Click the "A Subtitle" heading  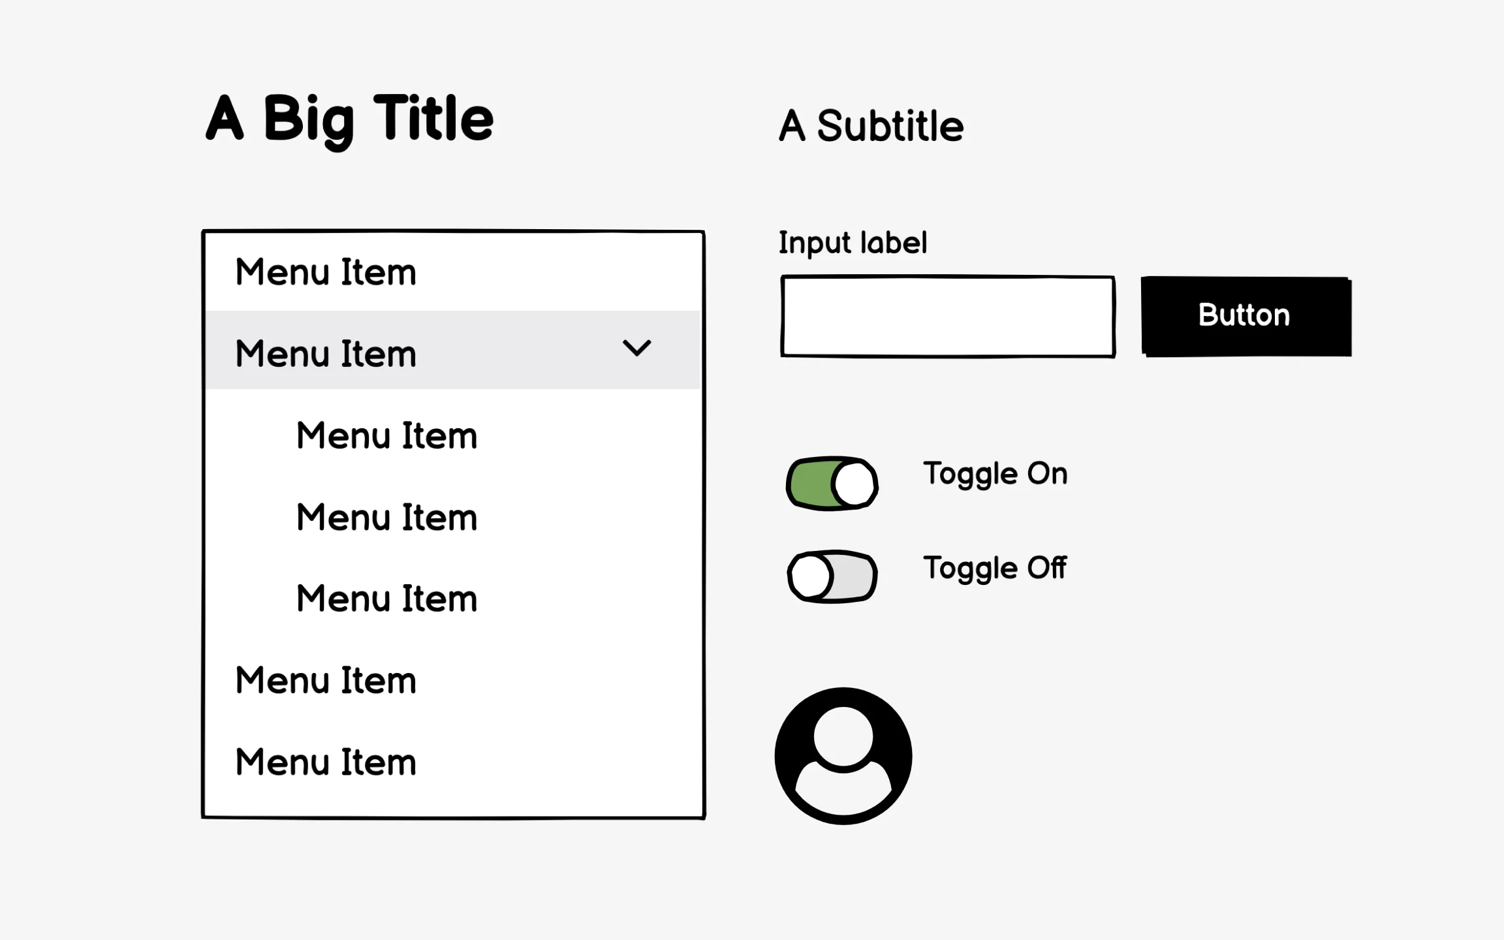click(x=871, y=125)
